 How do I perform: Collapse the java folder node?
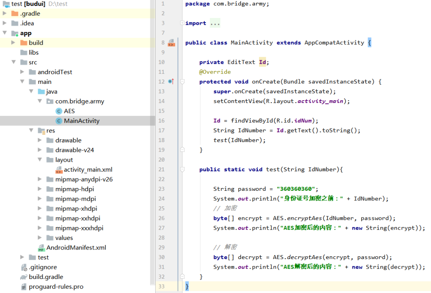31,91
